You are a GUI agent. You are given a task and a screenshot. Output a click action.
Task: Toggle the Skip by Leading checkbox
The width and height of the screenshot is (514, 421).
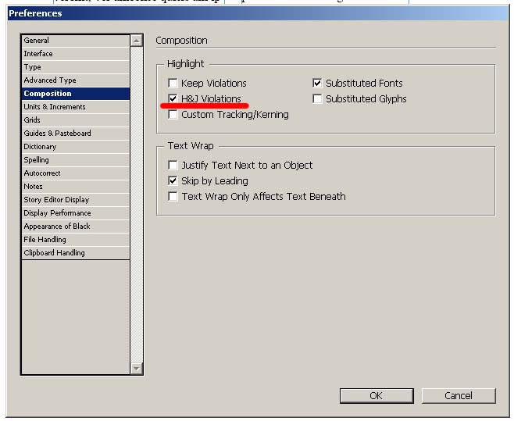click(x=173, y=180)
